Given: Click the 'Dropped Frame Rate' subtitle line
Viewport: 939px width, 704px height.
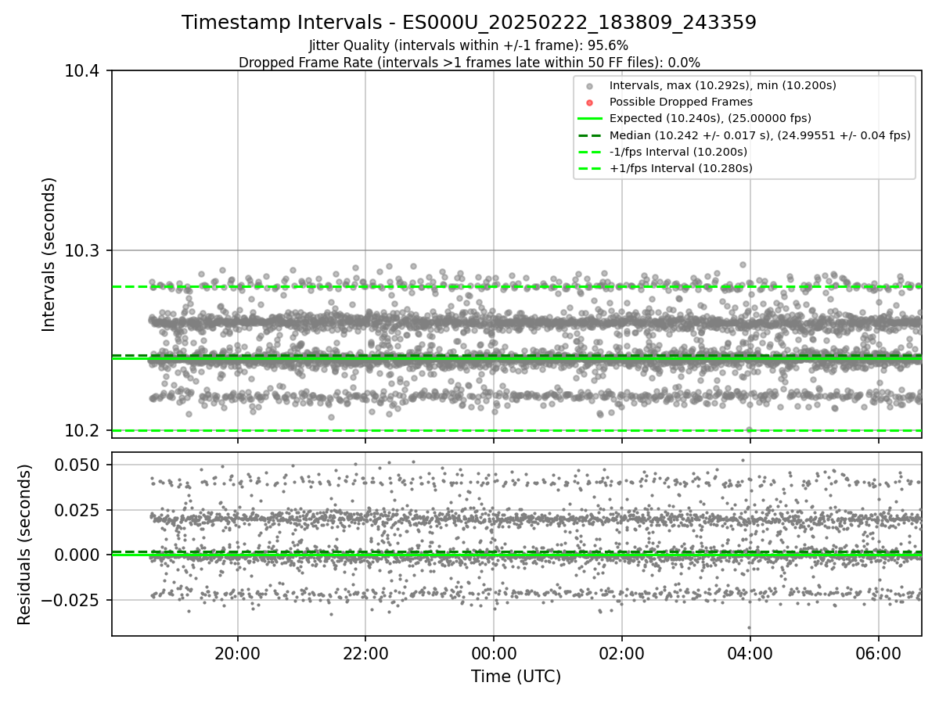Looking at the screenshot, I should coord(469,63).
